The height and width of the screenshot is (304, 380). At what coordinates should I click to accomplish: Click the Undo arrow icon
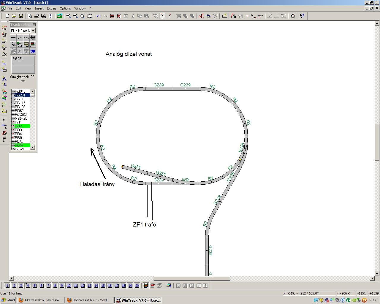(x=99, y=16)
